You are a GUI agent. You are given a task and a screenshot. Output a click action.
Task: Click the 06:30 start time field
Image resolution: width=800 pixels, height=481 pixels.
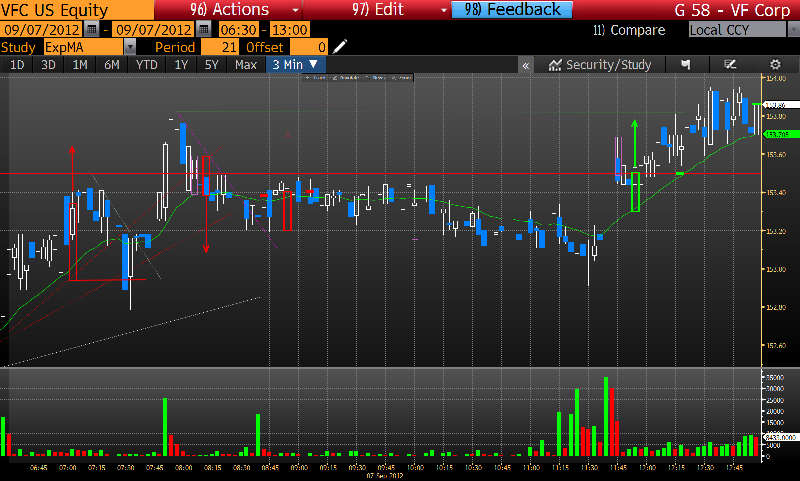pyautogui.click(x=239, y=30)
